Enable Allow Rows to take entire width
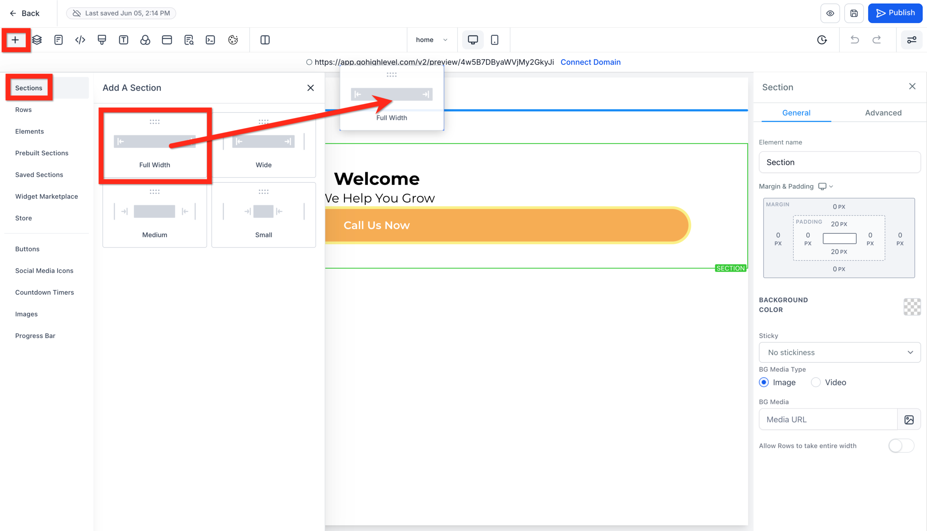Image resolution: width=927 pixels, height=531 pixels. pos(901,446)
